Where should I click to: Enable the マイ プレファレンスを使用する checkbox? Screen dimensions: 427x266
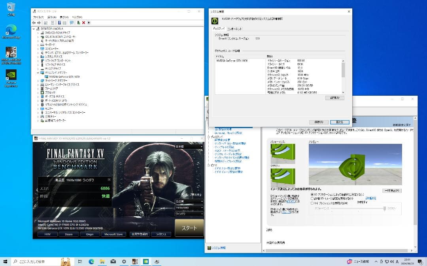pos(312,203)
